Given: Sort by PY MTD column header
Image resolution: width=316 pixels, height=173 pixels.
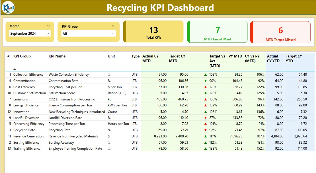Looking at the screenshot, I should pyautogui.click(x=235, y=56).
